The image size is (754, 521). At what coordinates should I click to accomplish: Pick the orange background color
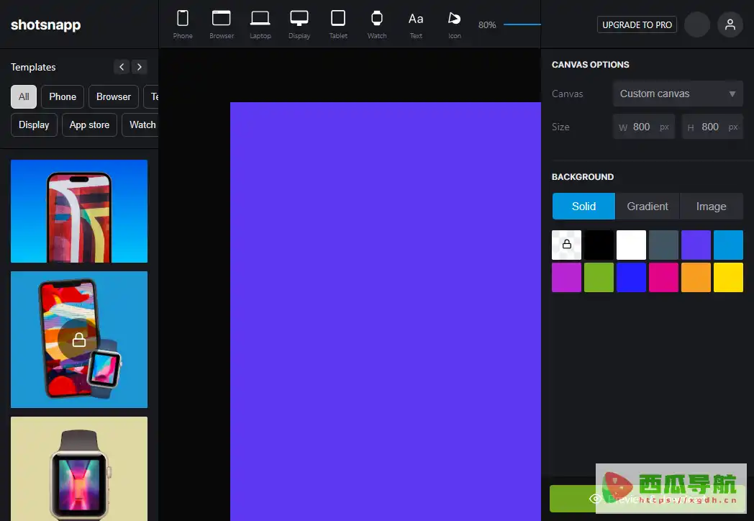[x=696, y=278]
